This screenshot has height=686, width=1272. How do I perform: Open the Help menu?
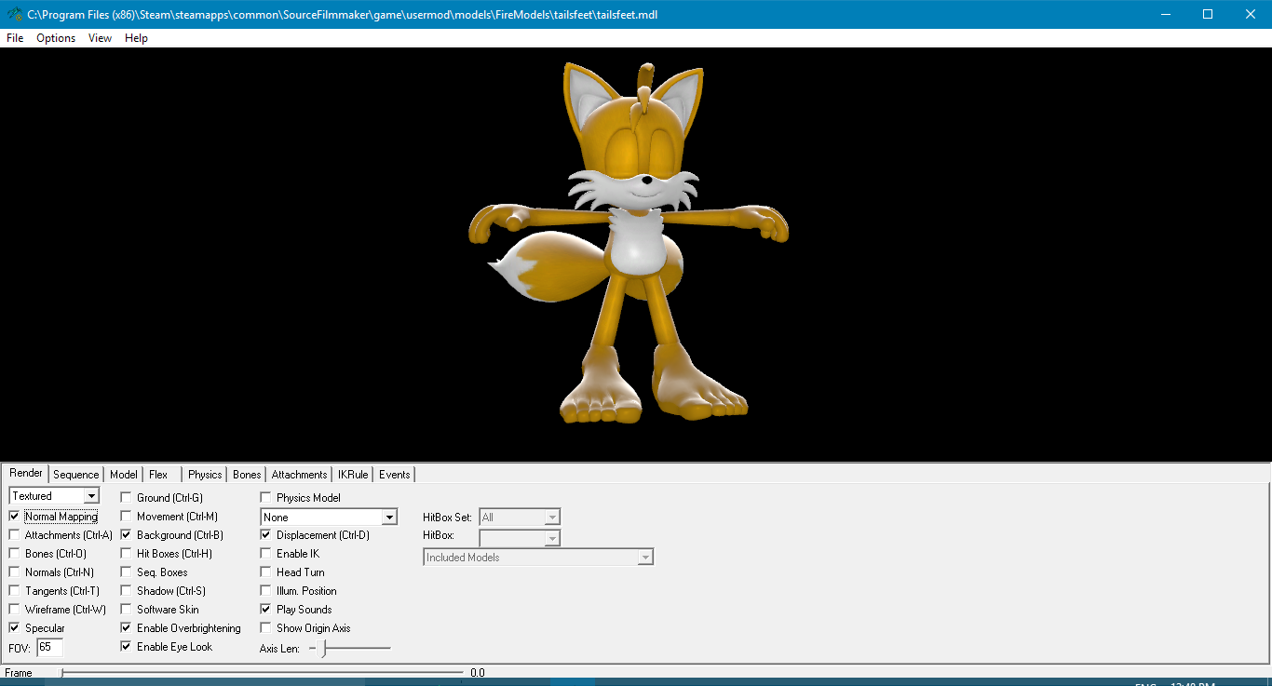tap(136, 38)
